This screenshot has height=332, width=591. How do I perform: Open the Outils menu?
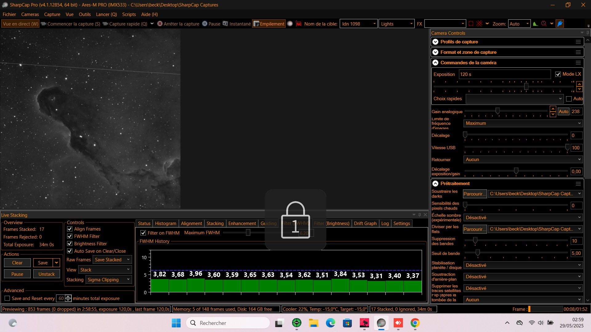tap(85, 14)
